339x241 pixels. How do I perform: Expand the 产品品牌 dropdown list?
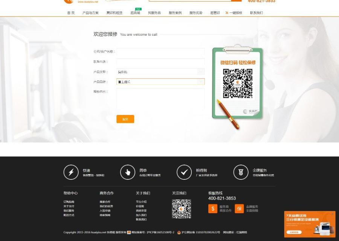201,82
